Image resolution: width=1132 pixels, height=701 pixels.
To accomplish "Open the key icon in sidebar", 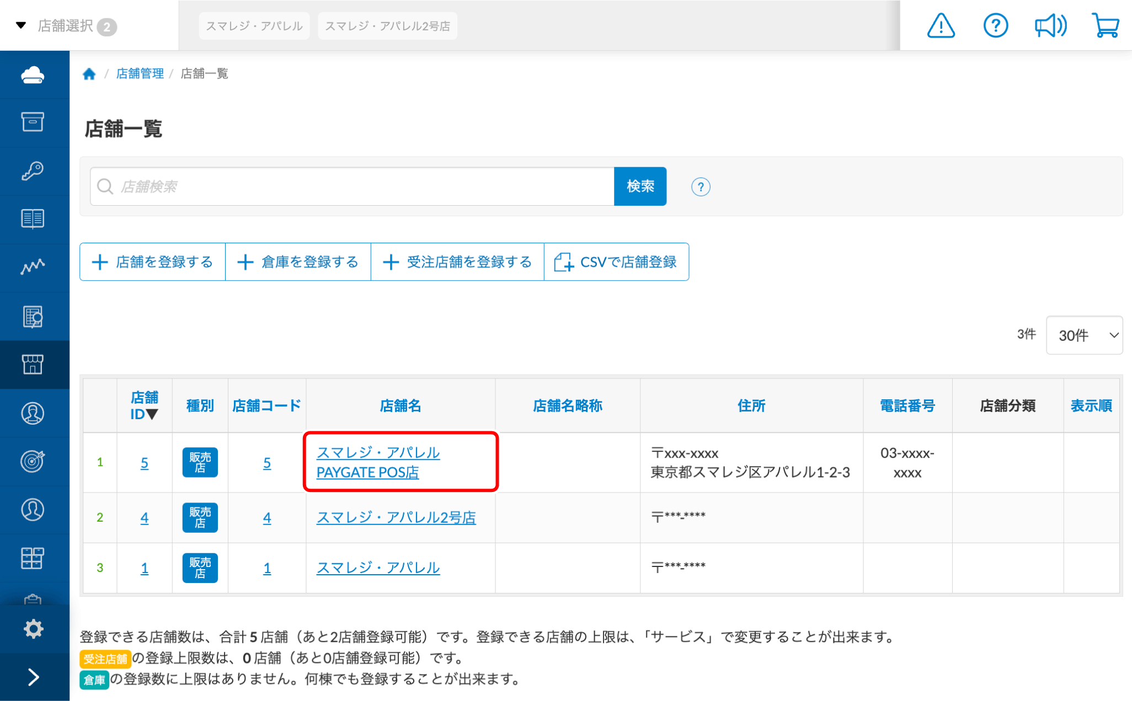I will click(x=33, y=170).
